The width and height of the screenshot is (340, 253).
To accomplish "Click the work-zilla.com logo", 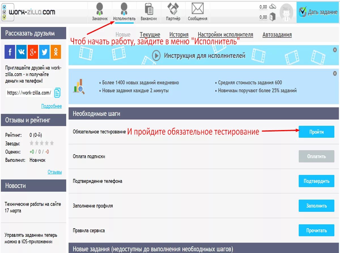I will (28, 12).
